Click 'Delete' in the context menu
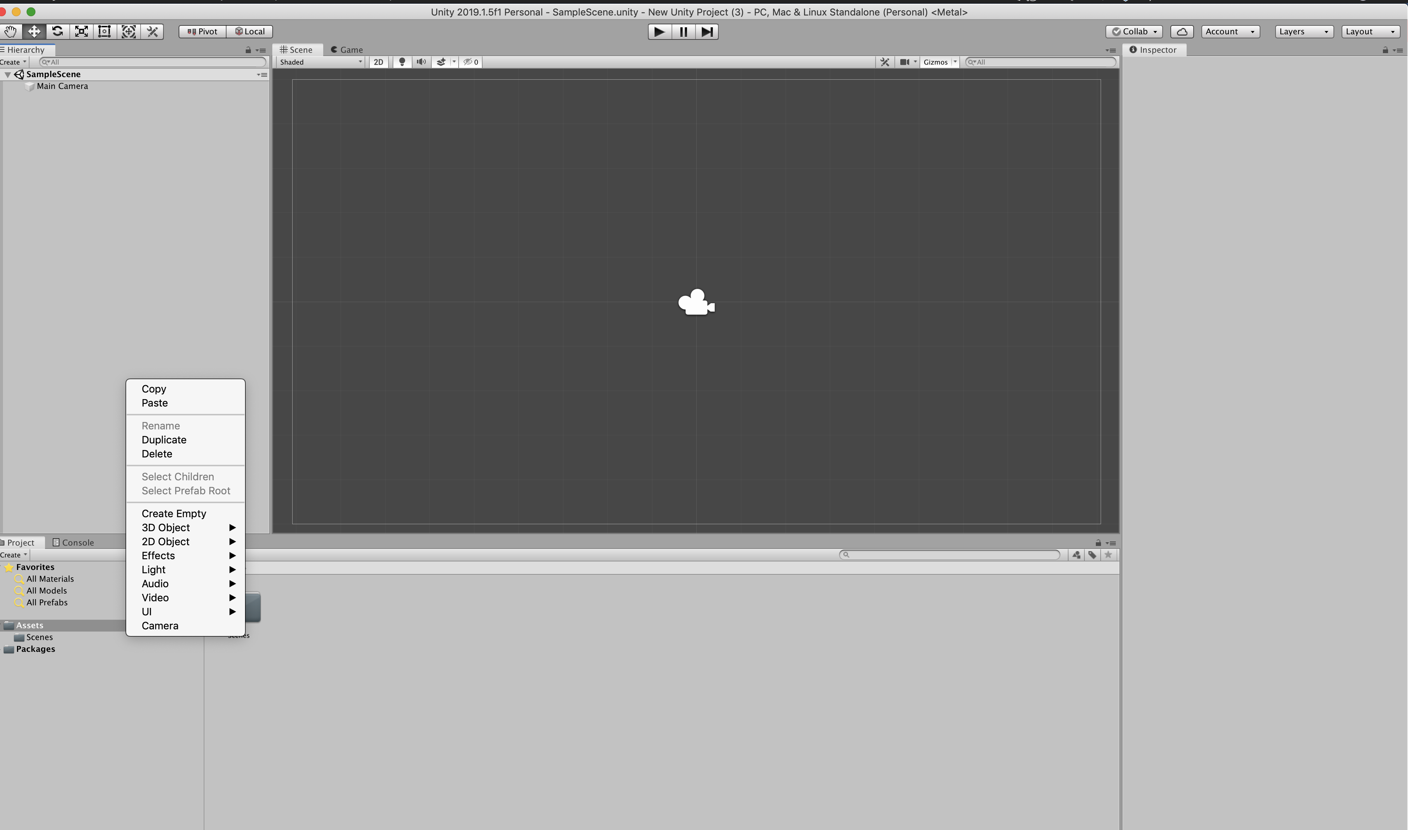Image resolution: width=1408 pixels, height=830 pixels. coord(157,453)
